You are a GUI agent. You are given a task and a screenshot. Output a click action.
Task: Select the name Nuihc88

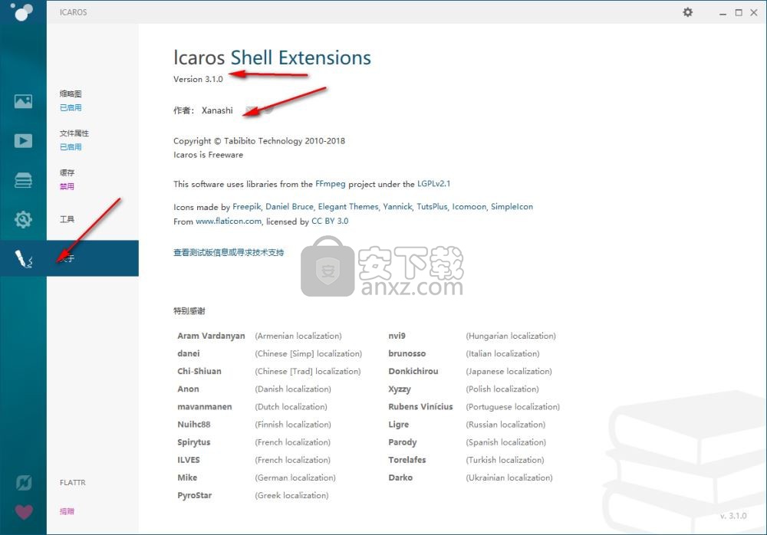tap(194, 425)
